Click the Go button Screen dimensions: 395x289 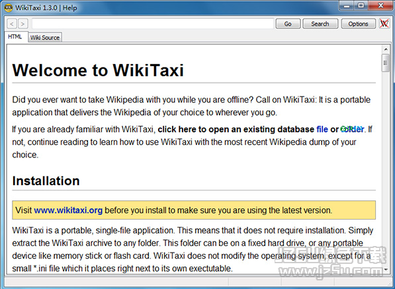click(288, 24)
